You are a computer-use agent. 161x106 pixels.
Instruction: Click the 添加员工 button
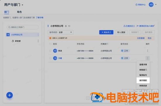[x=106, y=32]
